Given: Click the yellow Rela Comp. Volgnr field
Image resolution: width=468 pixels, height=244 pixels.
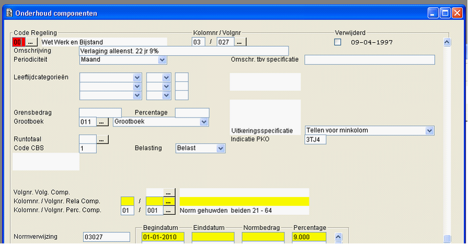Looking at the screenshot, I should (x=154, y=201).
